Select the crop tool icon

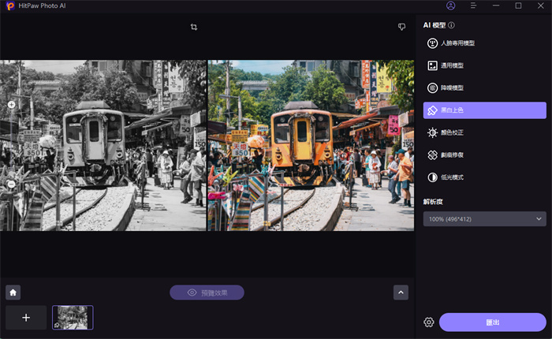point(194,28)
